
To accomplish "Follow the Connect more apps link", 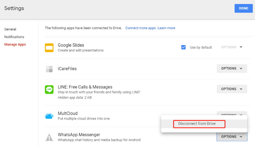I will [x=140, y=28].
